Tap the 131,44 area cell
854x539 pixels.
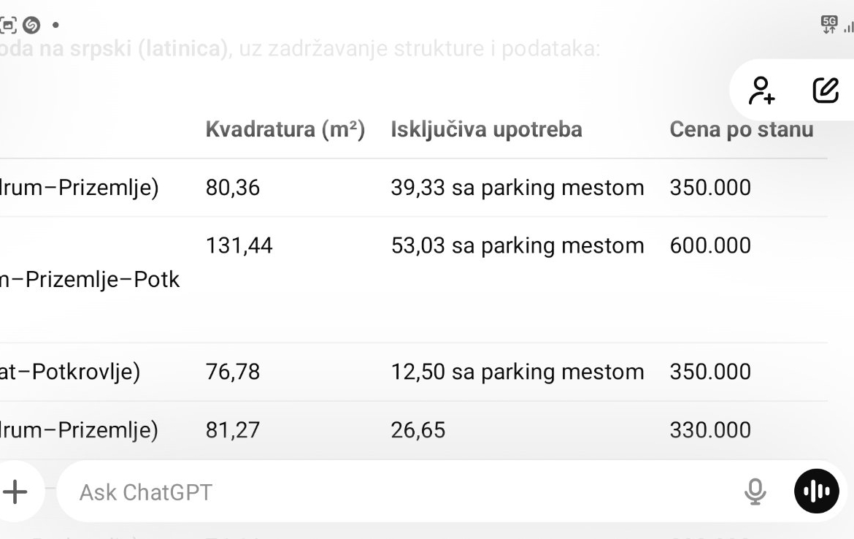tap(239, 246)
